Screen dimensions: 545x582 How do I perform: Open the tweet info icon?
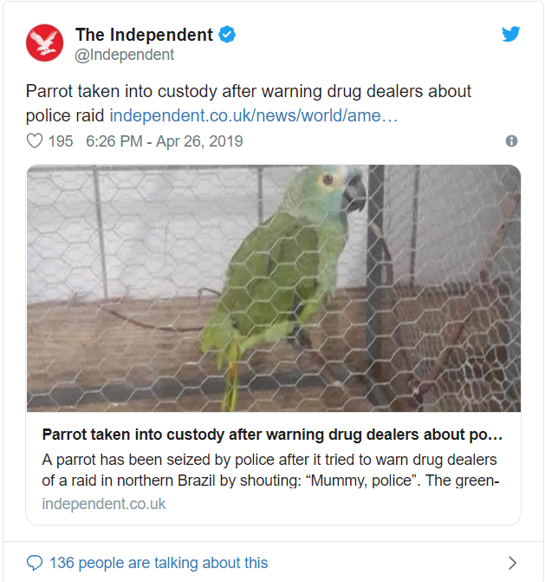pyautogui.click(x=511, y=141)
